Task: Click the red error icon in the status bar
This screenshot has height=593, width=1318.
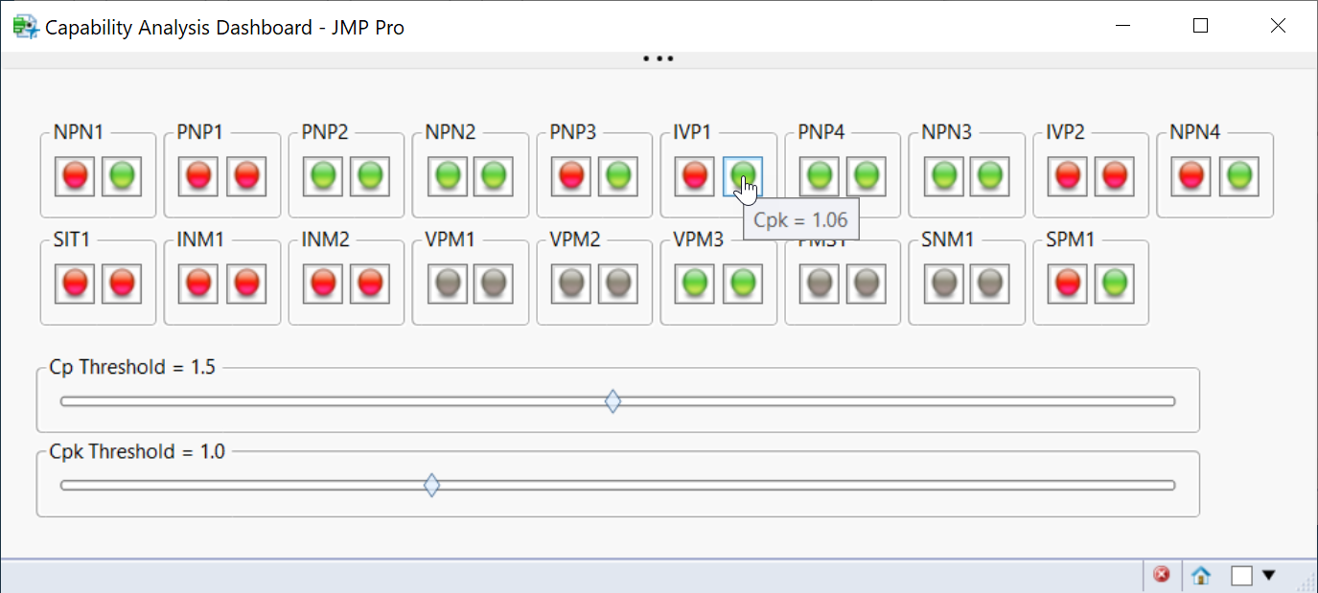Action: pyautogui.click(x=1162, y=574)
